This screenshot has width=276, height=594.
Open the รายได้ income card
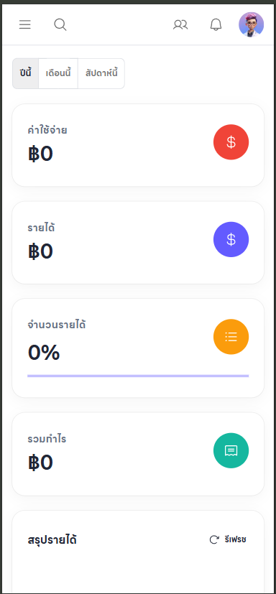(x=138, y=243)
